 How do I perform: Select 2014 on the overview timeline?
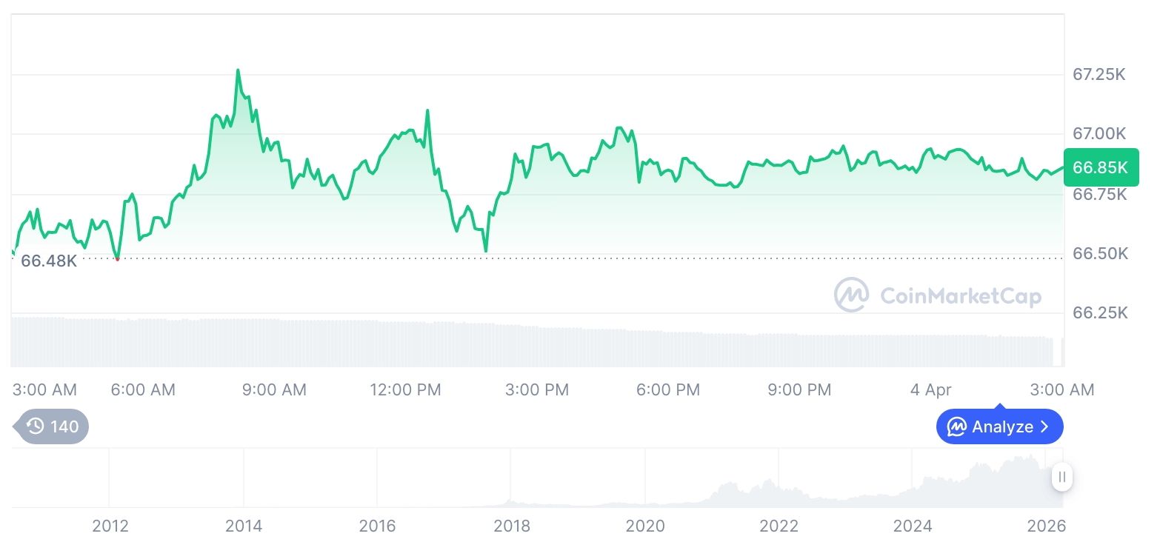click(244, 526)
